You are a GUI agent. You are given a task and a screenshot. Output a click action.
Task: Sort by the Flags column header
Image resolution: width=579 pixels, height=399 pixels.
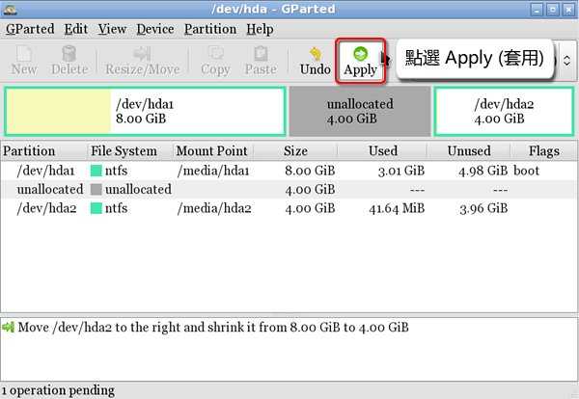[x=543, y=151]
